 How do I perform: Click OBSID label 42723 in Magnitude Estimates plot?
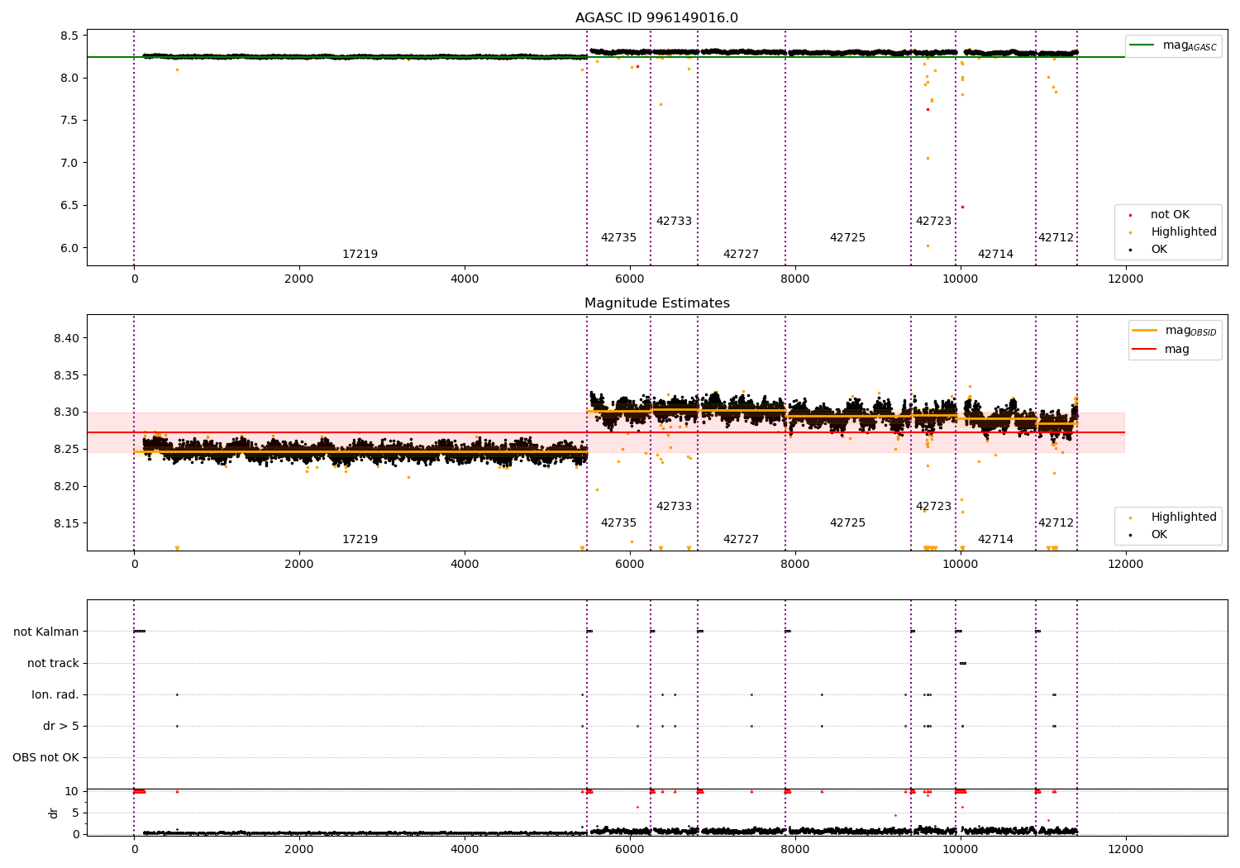[x=933, y=507]
